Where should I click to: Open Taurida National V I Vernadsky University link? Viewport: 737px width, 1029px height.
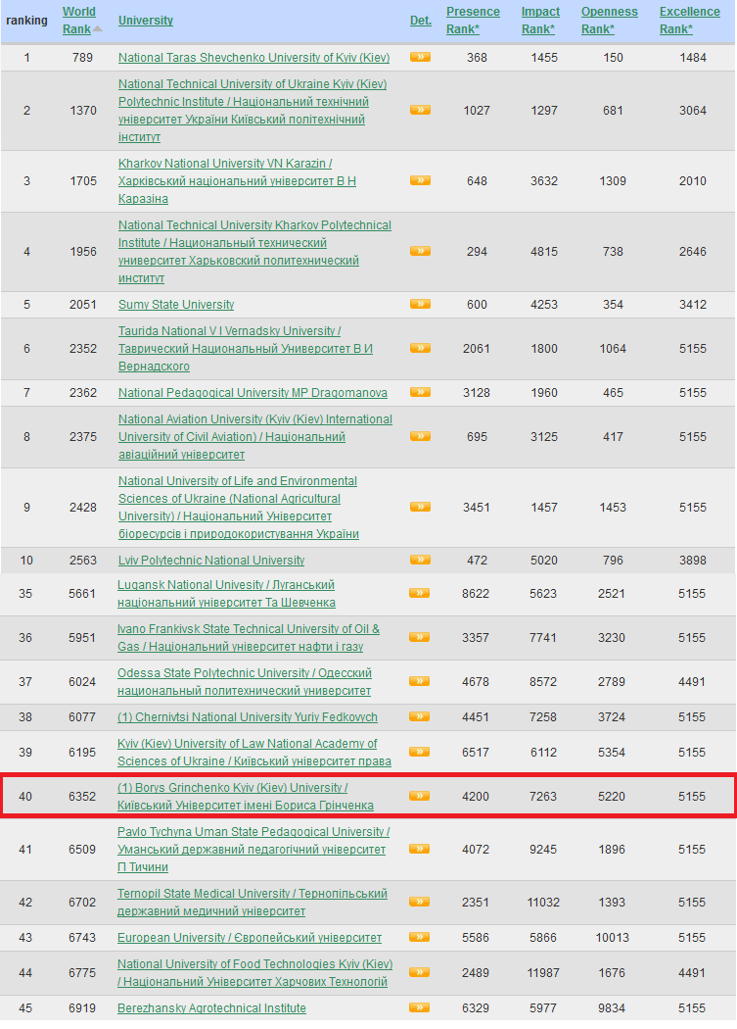[246, 349]
